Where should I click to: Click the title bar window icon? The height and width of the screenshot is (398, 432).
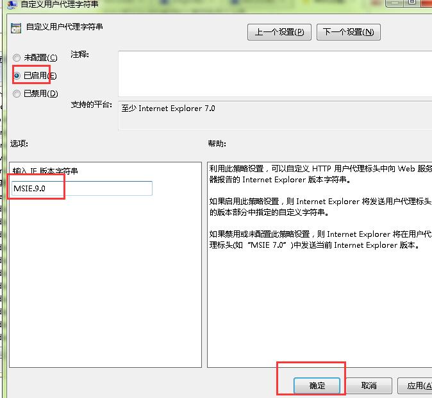(x=12, y=4)
